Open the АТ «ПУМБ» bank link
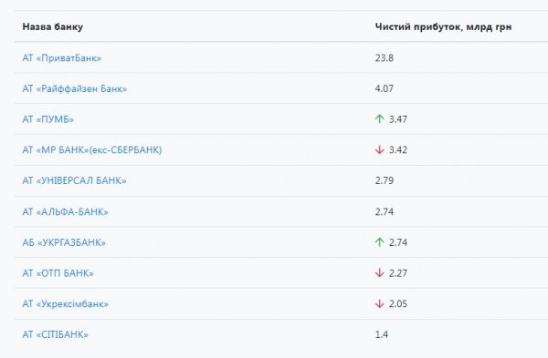 pos(48,119)
